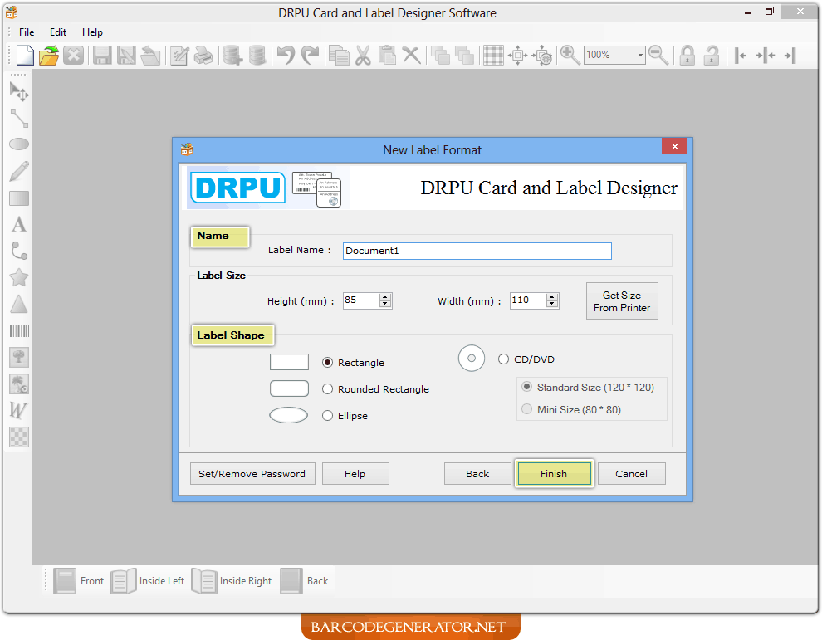This screenshot has height=640, width=822.
Task: Click the Help button in the dialog
Action: tap(355, 474)
